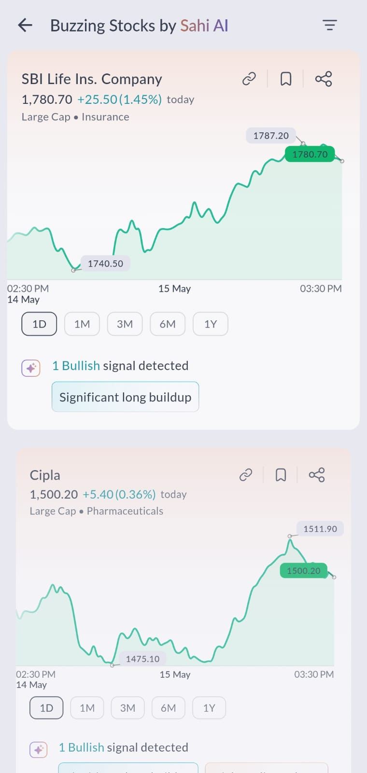Select 1D range on Cipla chart

point(46,708)
